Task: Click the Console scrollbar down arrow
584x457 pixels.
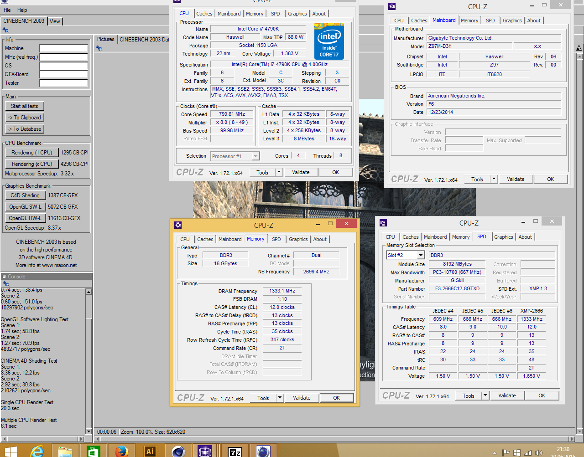Action: click(x=89, y=431)
